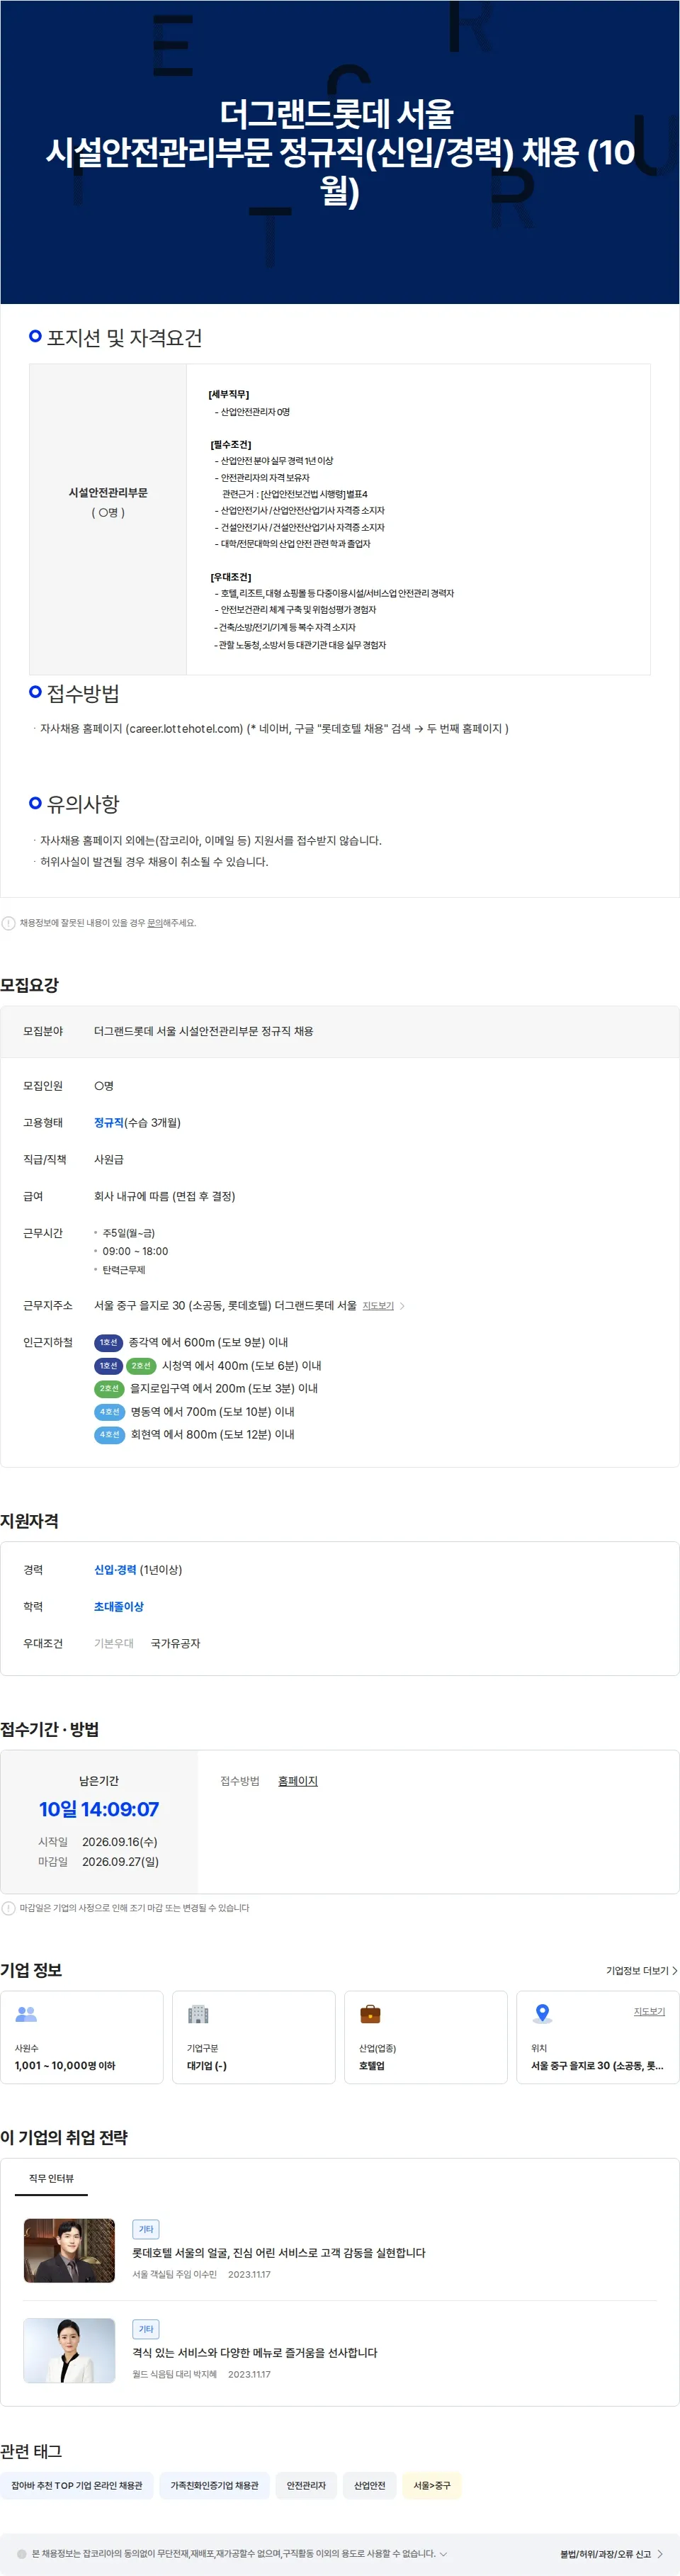
Task: Click the 4호선 badge for 명동역
Action: (x=109, y=1411)
